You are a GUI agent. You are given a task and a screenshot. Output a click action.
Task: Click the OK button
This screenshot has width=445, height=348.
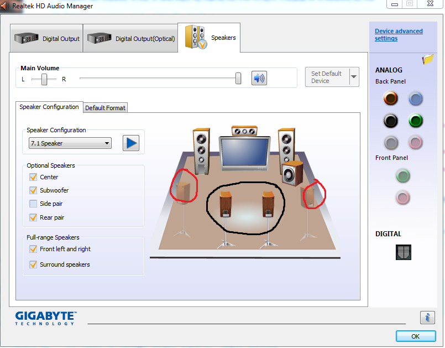tap(416, 336)
